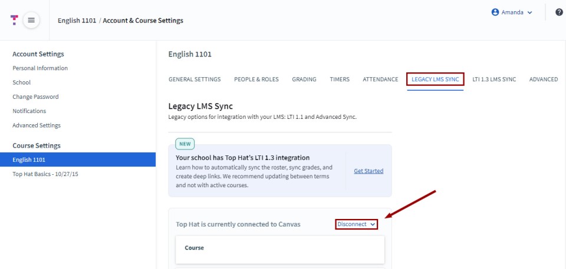Viewport: 566px width, 269px height.
Task: Expand the Amanda account dropdown chevron
Action: pos(529,12)
